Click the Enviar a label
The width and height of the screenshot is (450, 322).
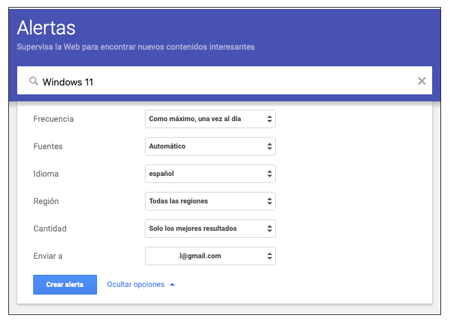(x=48, y=256)
